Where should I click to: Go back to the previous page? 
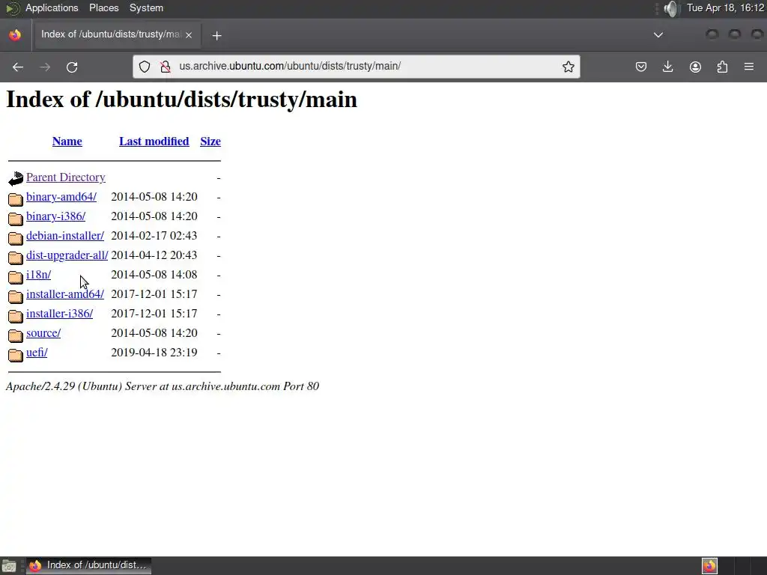pyautogui.click(x=18, y=67)
